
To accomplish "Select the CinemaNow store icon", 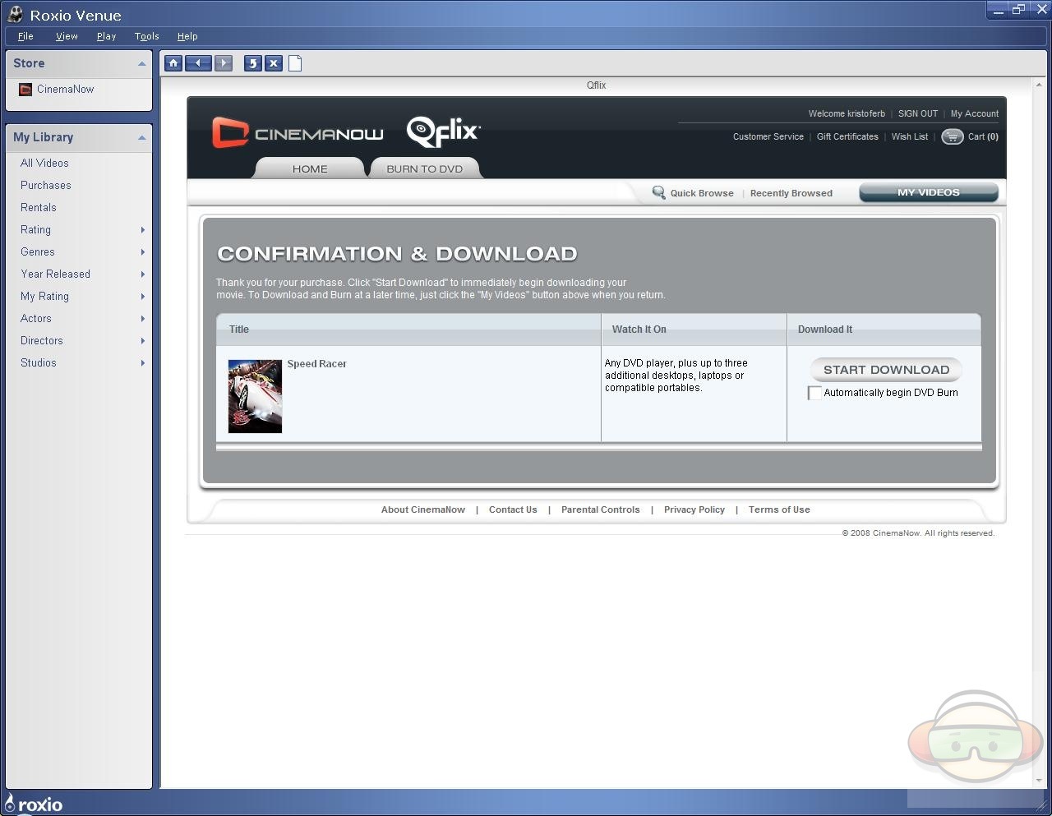I will pos(25,90).
